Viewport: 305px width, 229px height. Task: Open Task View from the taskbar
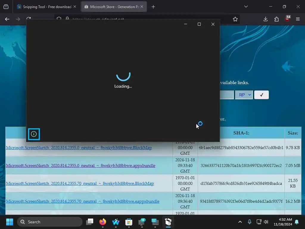click(x=90, y=222)
